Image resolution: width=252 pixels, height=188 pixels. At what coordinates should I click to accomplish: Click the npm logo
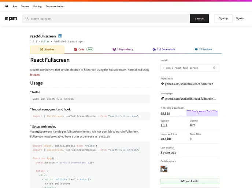[x=11, y=18]
